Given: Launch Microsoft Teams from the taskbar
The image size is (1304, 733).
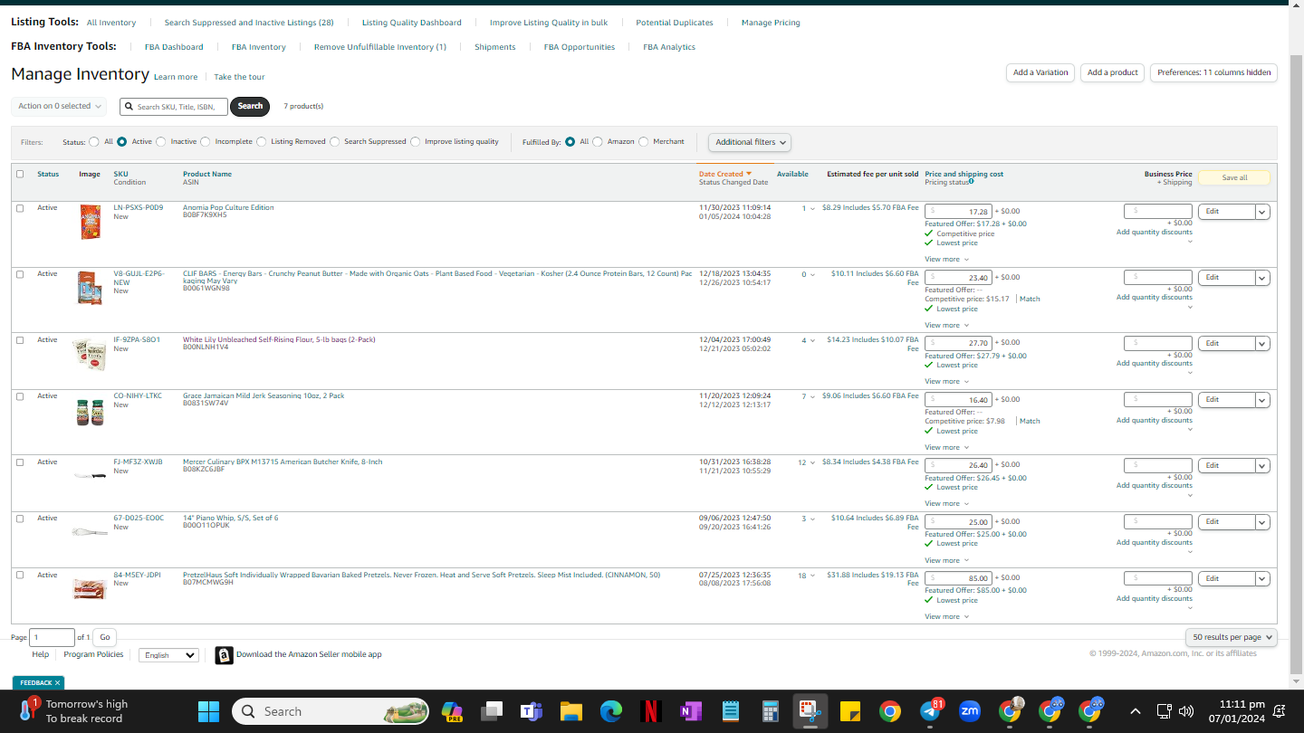Looking at the screenshot, I should [x=531, y=712].
